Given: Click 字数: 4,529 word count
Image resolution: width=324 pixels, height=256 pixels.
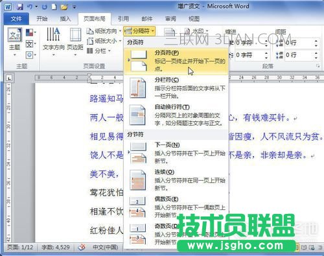Looking at the screenshot, I should coord(56,248).
